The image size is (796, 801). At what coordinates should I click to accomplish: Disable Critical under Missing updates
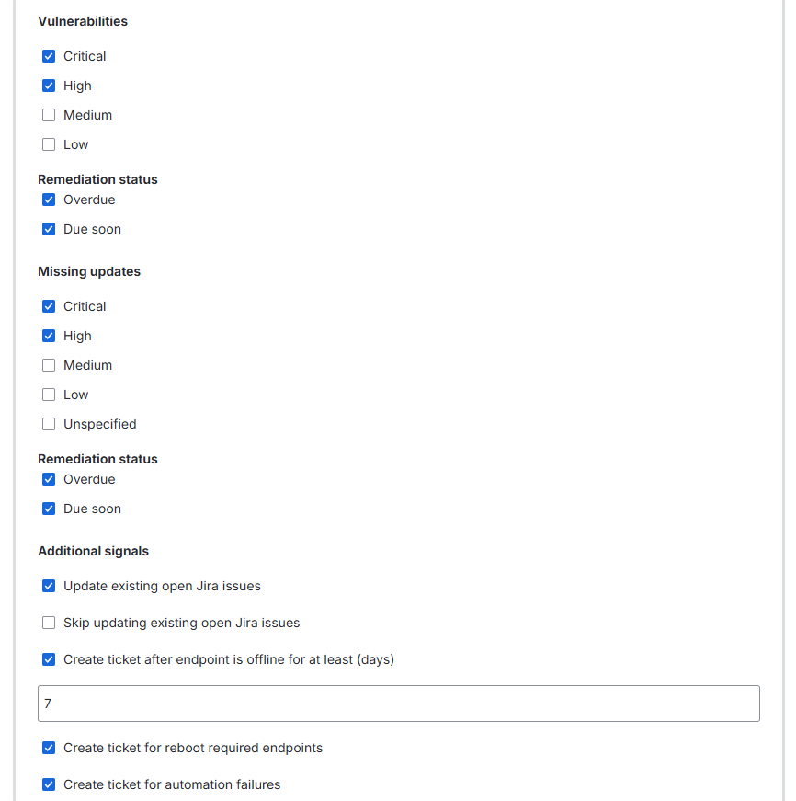click(x=49, y=306)
